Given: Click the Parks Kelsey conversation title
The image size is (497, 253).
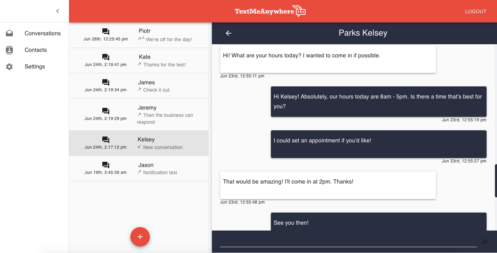Looking at the screenshot, I should coord(363,33).
